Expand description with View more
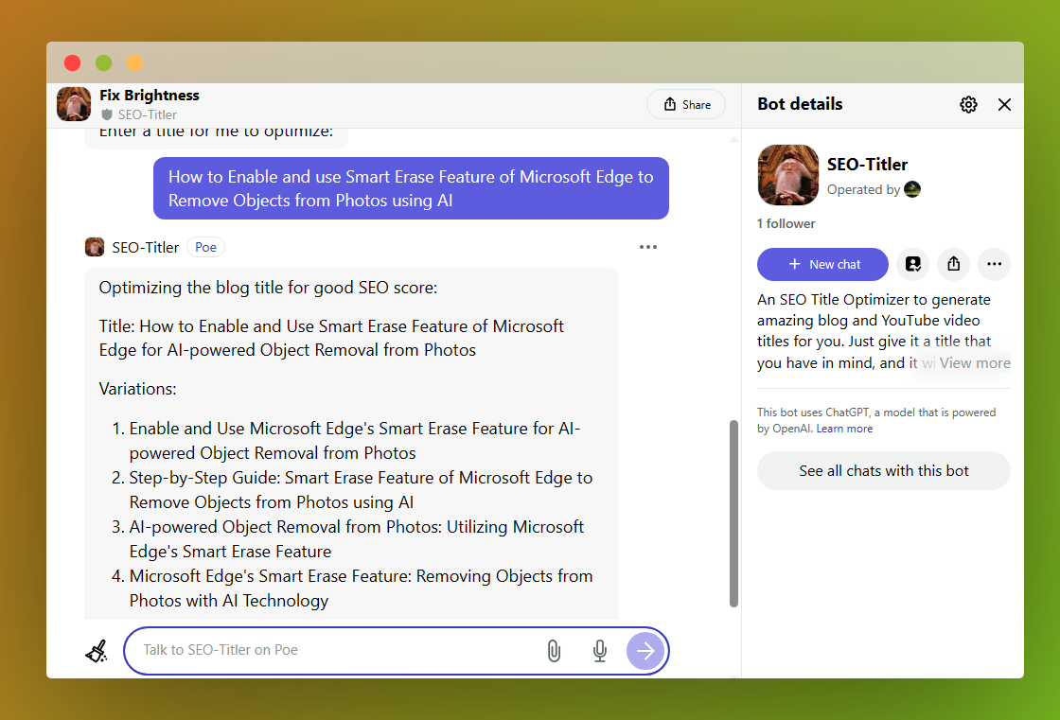This screenshot has height=720, width=1060. pos(974,363)
